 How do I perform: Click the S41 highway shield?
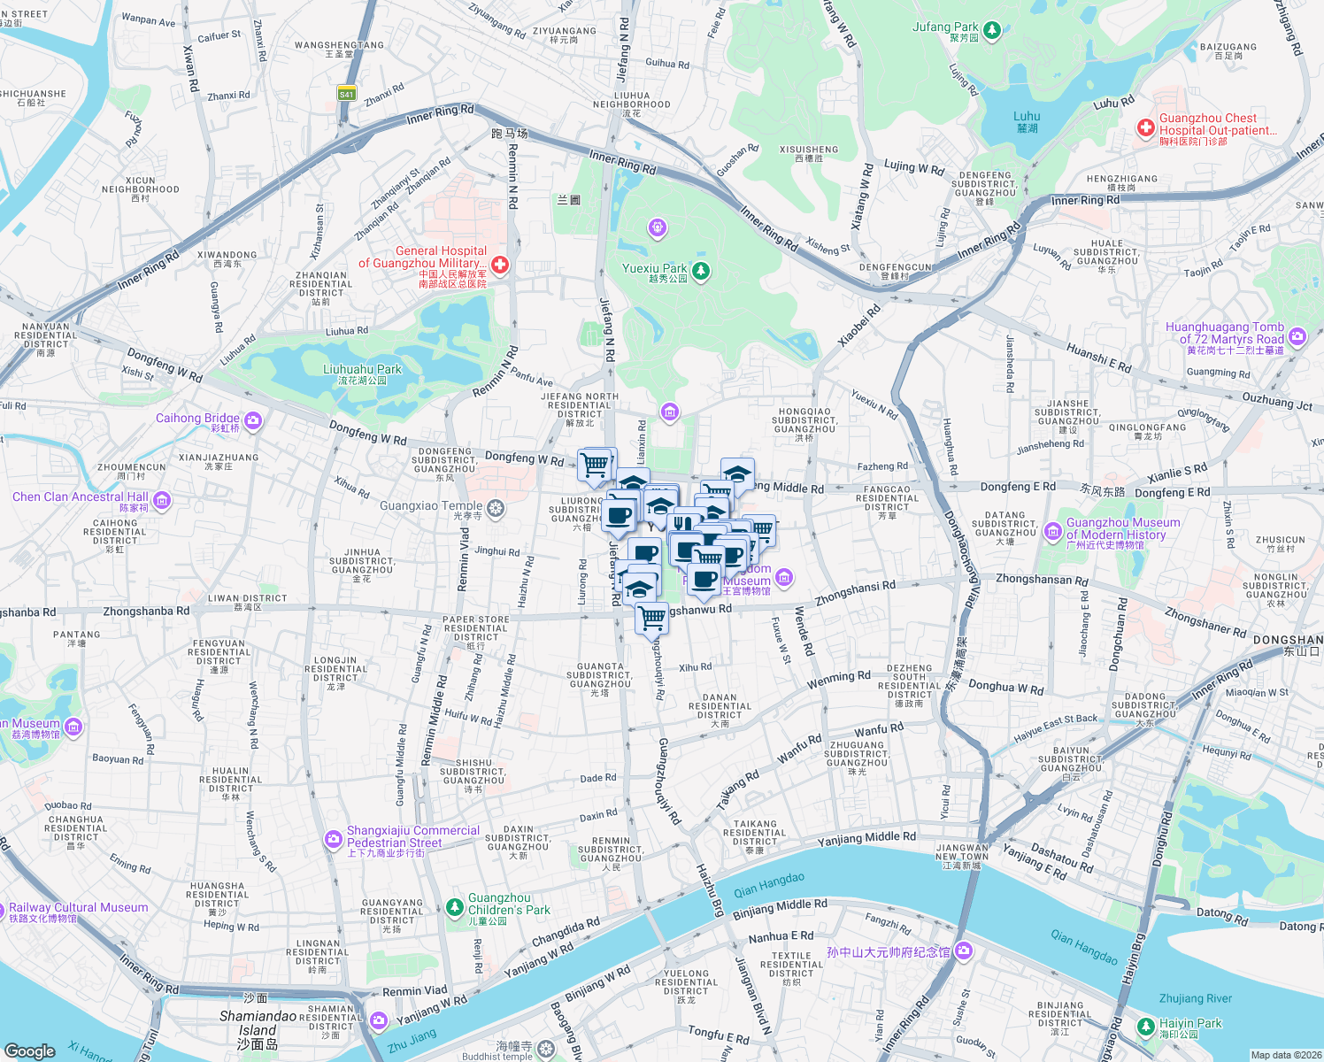pyautogui.click(x=346, y=94)
